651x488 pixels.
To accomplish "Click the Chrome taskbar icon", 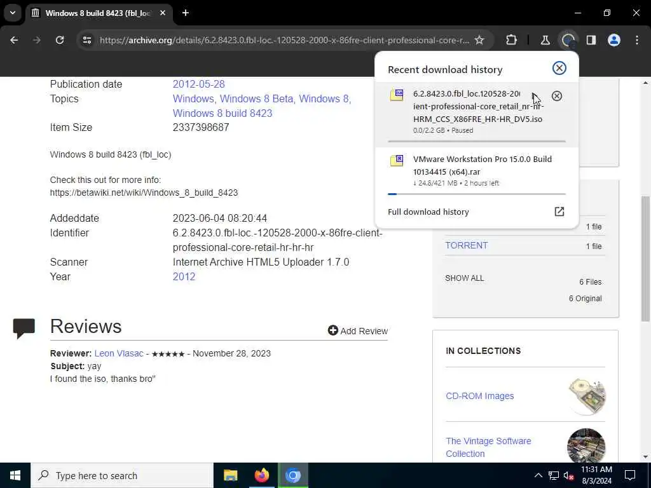I will 292,475.
